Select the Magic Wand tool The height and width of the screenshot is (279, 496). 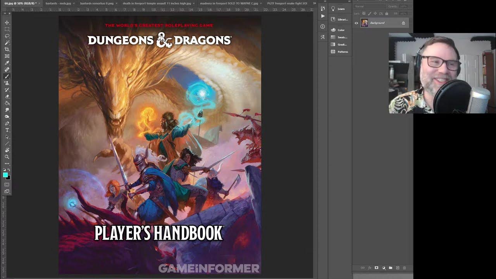7,43
